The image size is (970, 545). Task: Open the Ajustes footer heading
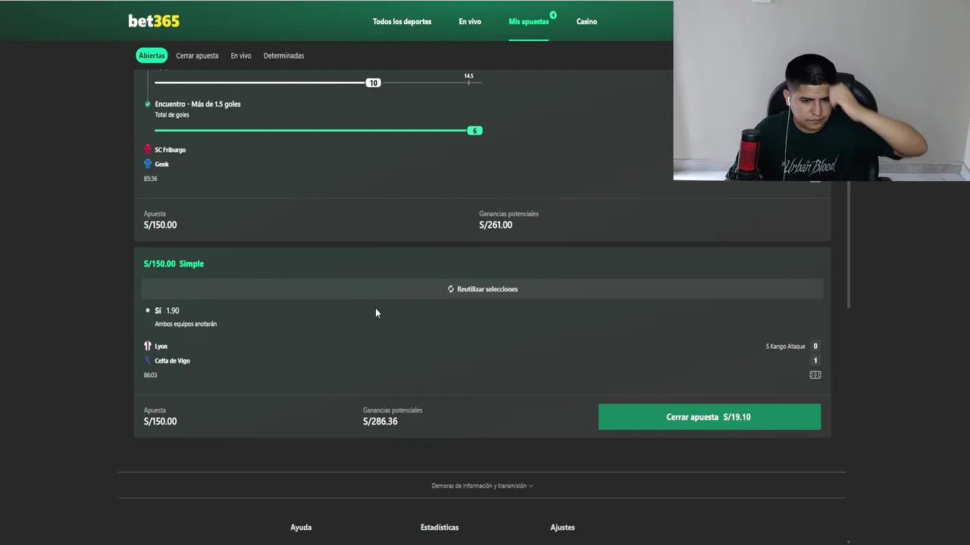coord(562,528)
